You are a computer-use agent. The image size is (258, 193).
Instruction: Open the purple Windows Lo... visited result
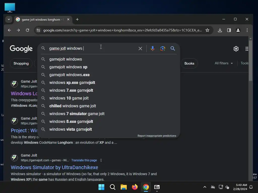point(24,93)
